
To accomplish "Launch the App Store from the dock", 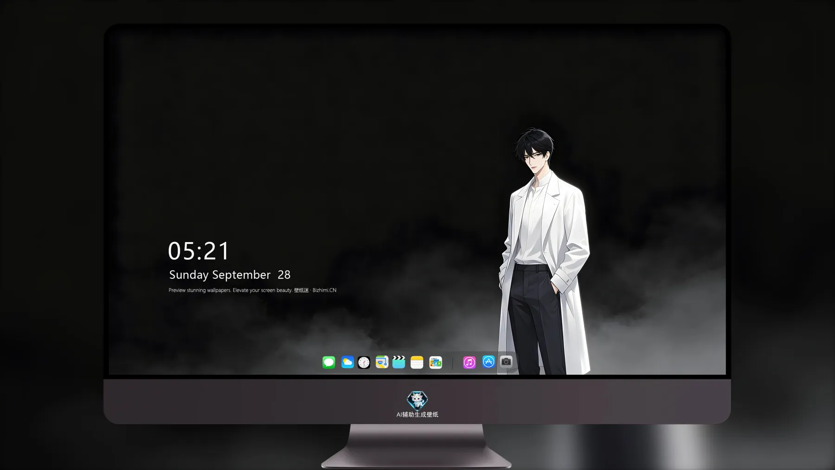I will (488, 362).
